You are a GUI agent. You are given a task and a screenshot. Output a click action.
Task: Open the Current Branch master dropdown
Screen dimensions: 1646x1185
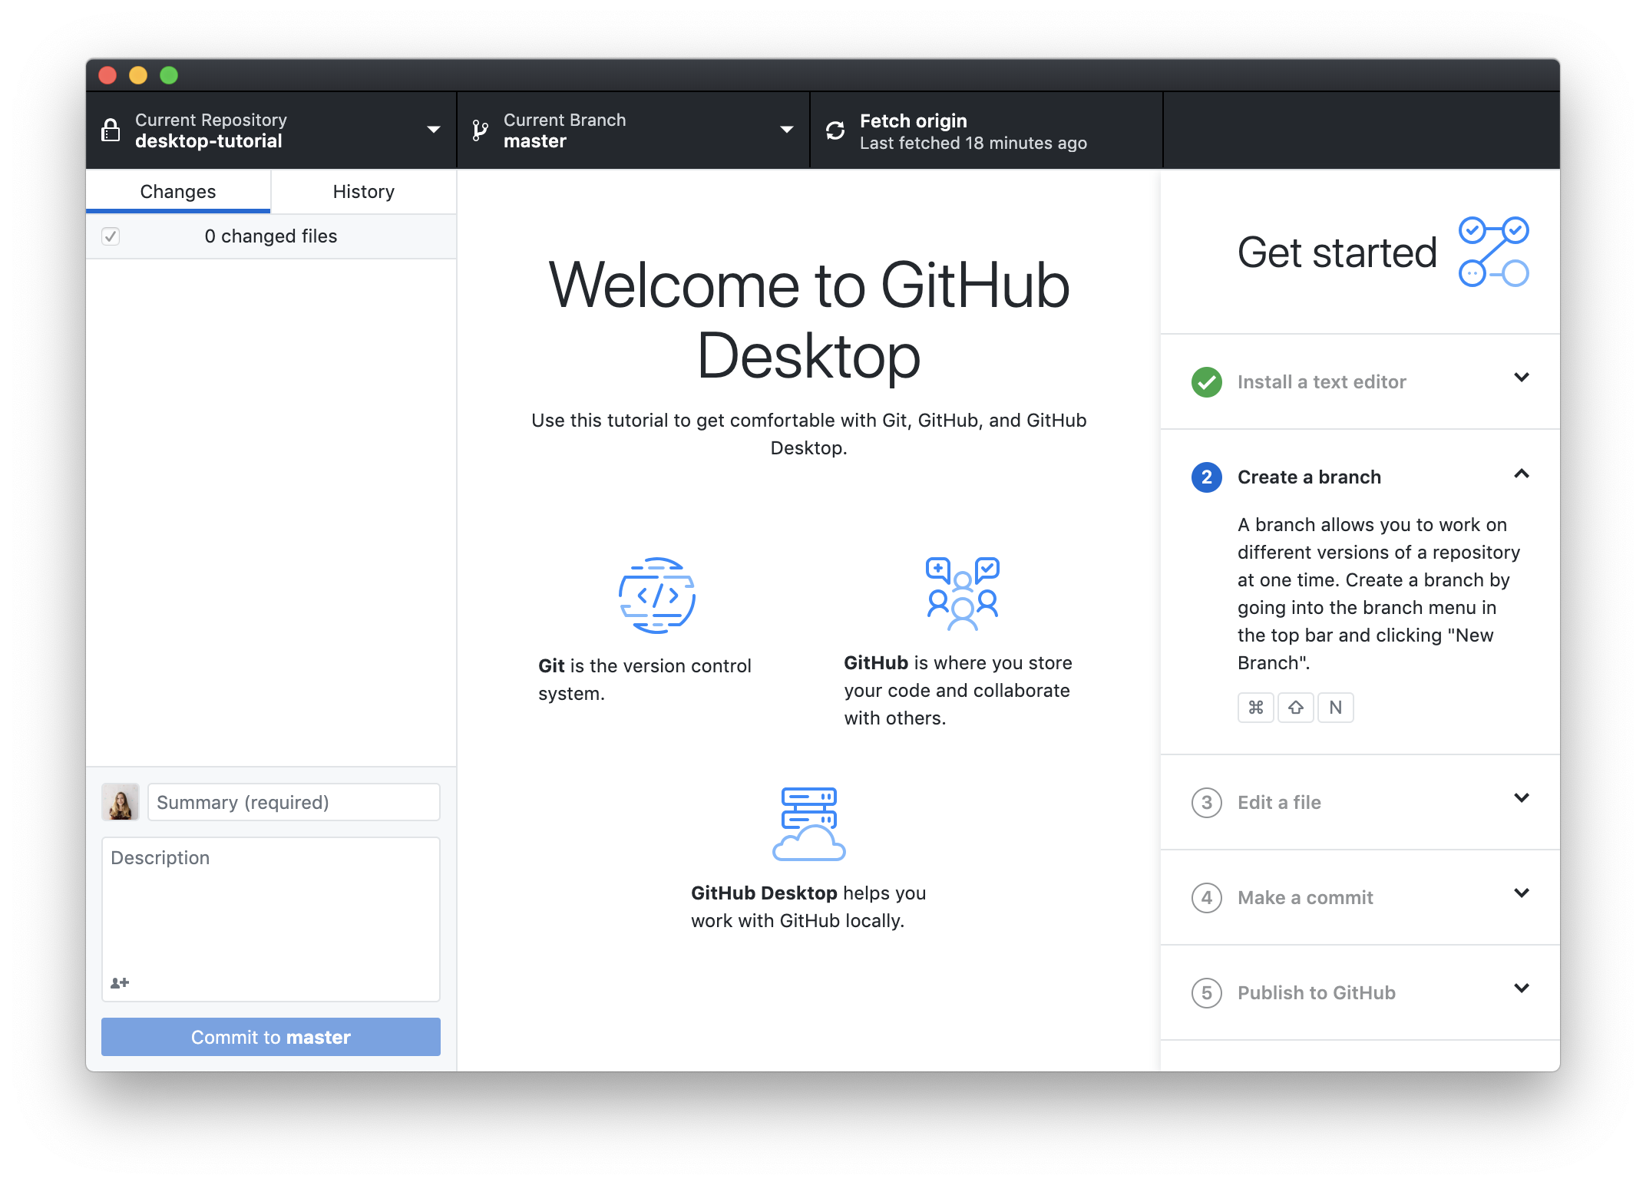(x=633, y=130)
